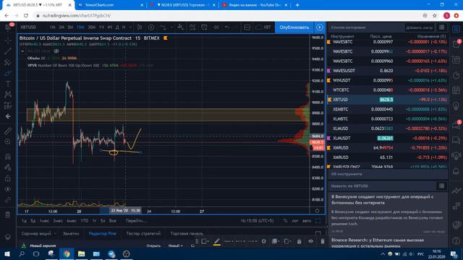Hide all drawing tools with eye icon
The height and width of the screenshot is (260, 463).
coord(8,189)
